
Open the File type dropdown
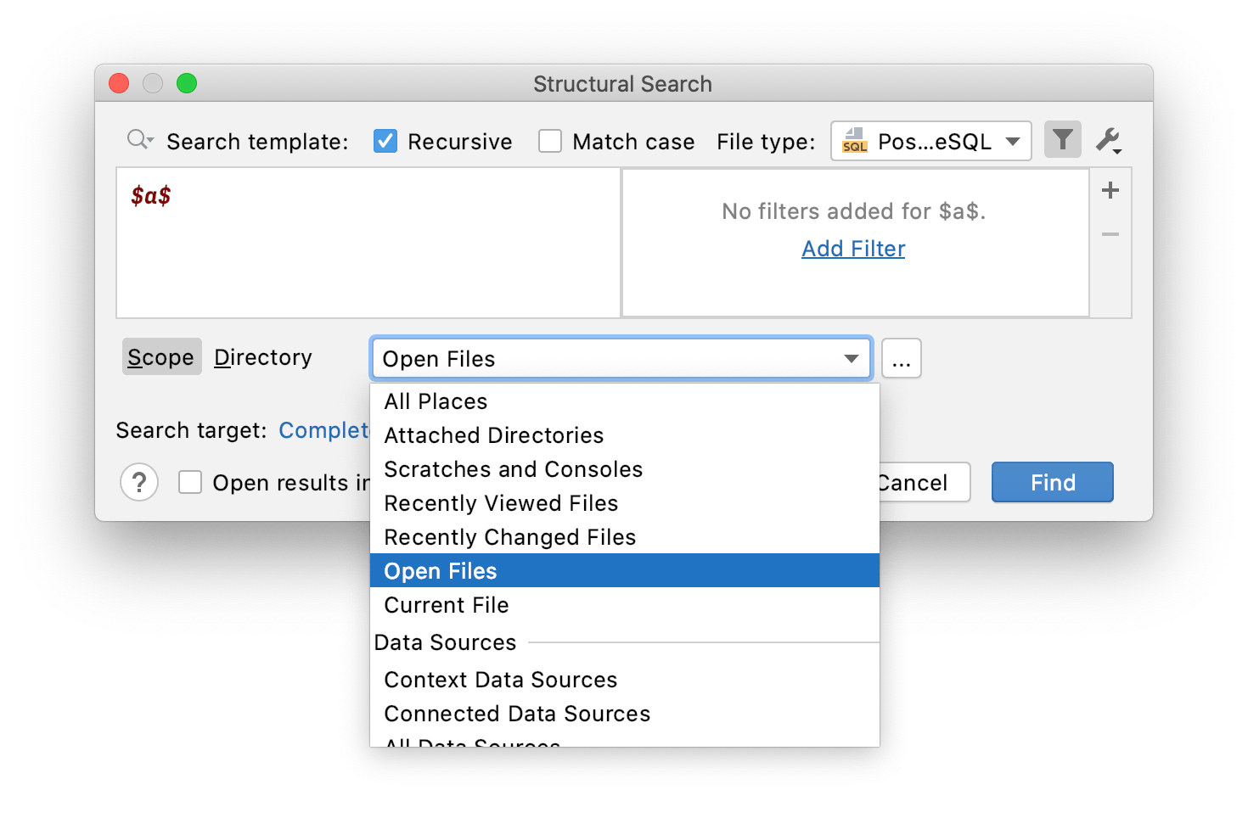coord(1014,142)
